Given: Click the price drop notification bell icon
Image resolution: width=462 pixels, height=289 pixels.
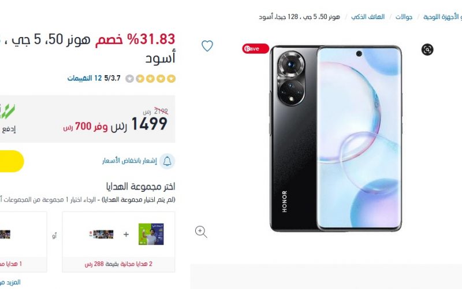Looking at the screenshot, I should click(x=167, y=161).
